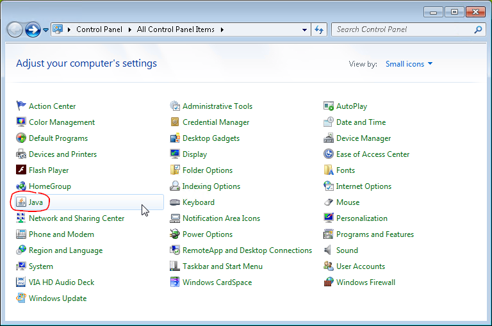Open User Accounts link
This screenshot has height=326, width=492.
click(x=361, y=266)
